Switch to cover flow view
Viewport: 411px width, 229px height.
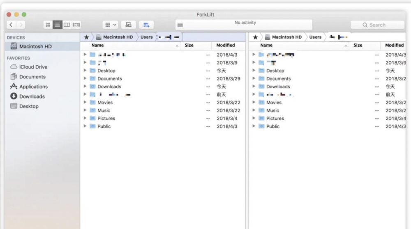click(x=76, y=25)
